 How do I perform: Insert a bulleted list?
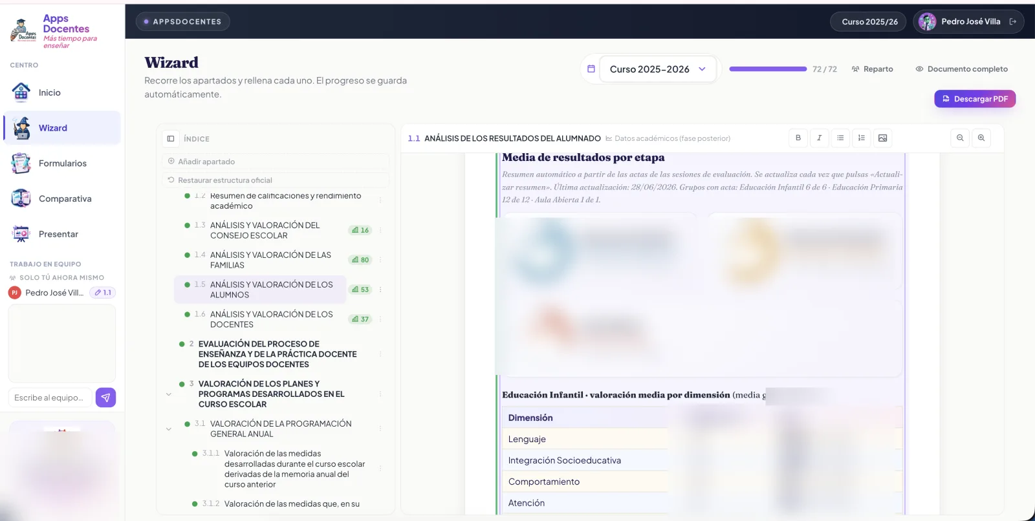[x=840, y=138]
